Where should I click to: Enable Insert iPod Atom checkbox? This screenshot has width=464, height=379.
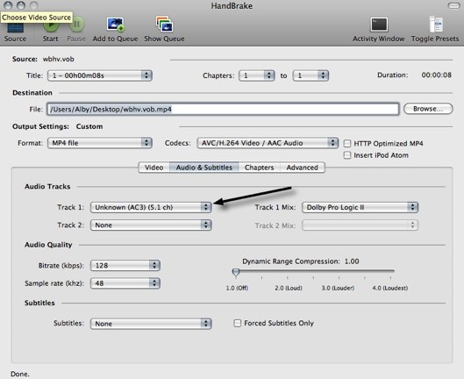pos(347,155)
